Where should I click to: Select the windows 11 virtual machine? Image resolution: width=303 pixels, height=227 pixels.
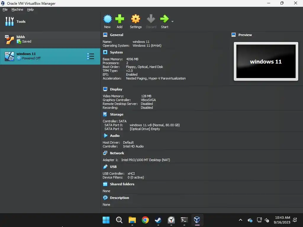click(x=50, y=56)
